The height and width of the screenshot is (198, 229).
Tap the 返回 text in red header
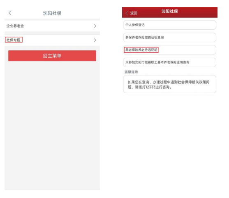[134, 13]
